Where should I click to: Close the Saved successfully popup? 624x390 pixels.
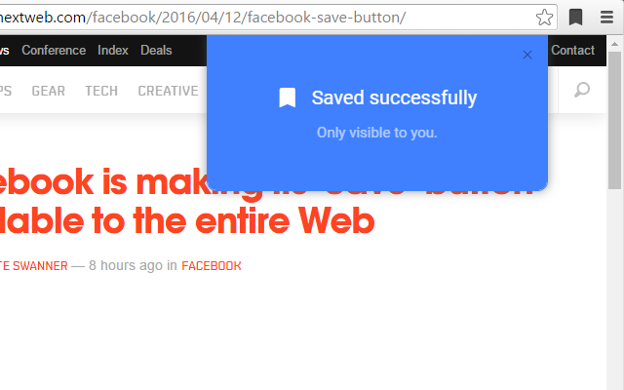(x=527, y=55)
